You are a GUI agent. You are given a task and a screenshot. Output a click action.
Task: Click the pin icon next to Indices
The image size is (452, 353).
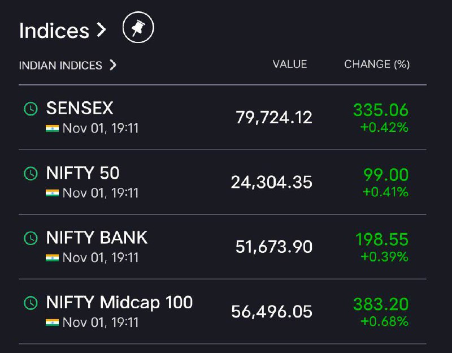pos(138,27)
